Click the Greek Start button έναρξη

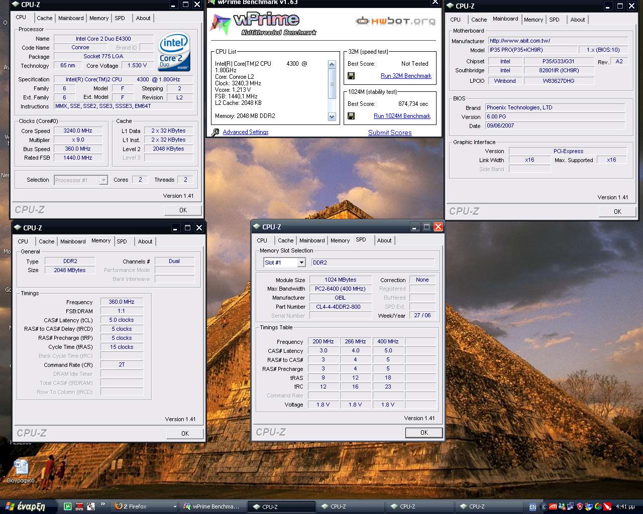tap(29, 506)
